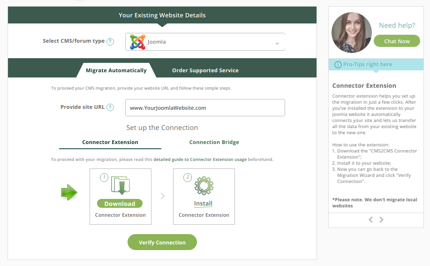The image size is (430, 266).
Task: Select the Connector Extension tab
Action: pos(110,142)
